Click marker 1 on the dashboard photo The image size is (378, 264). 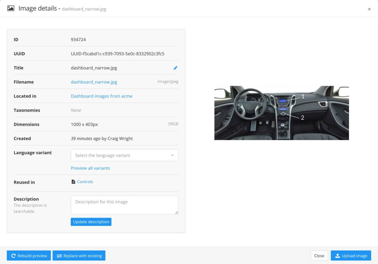(x=304, y=96)
